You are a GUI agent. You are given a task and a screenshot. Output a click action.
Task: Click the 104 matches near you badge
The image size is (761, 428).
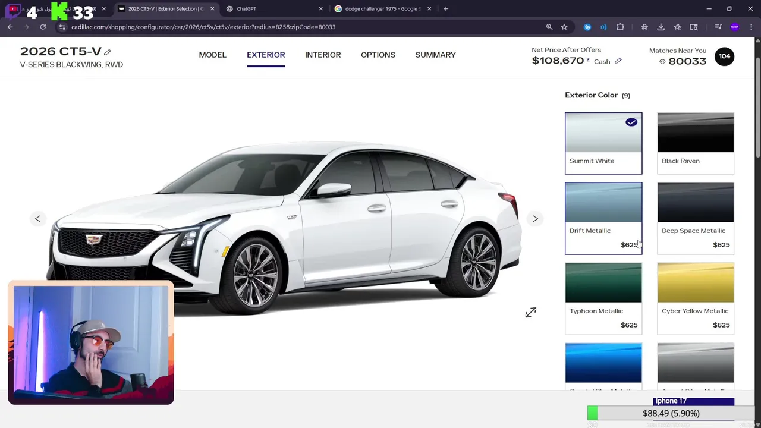(724, 56)
